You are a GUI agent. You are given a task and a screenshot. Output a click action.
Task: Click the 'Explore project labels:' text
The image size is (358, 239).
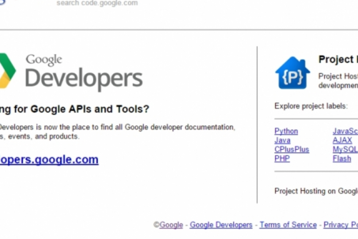tap(311, 106)
